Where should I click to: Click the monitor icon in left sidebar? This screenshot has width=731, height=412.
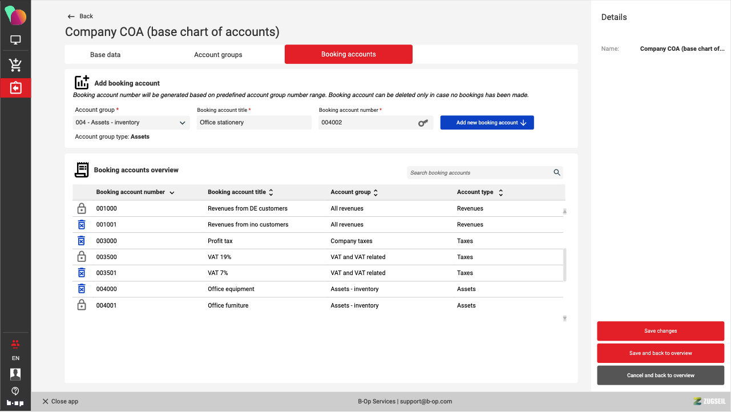15,41
